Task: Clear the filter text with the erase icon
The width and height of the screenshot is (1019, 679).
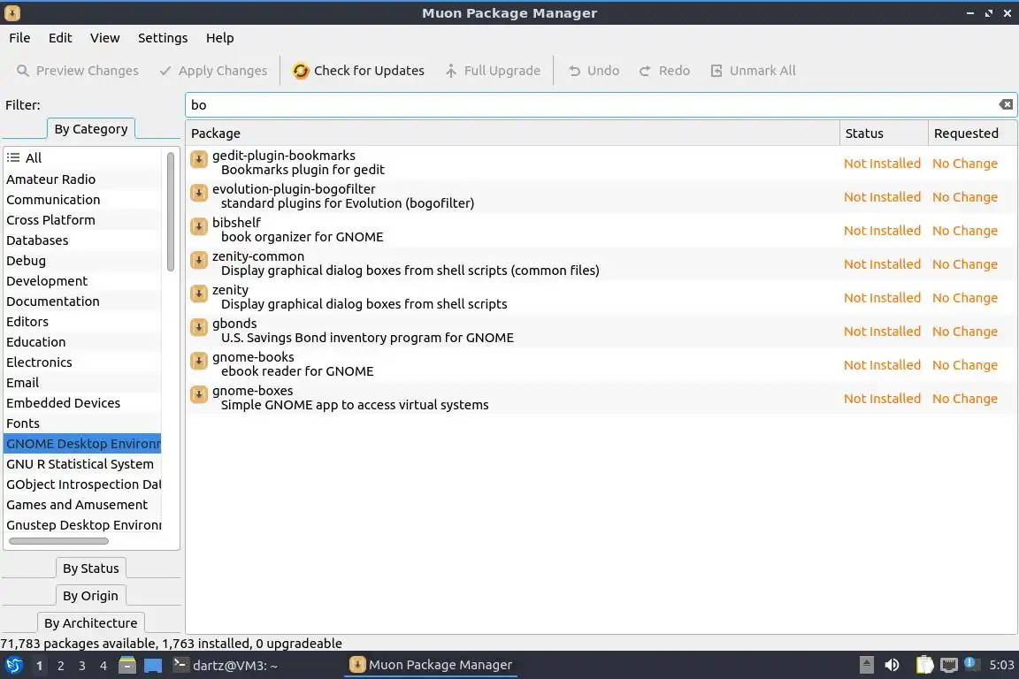Action: coord(1006,104)
